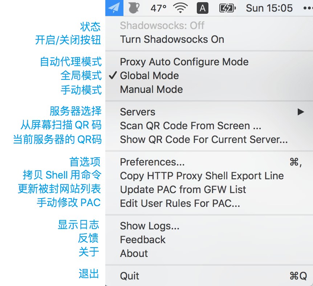Open the Wi-Fi menu bar icon
The image size is (313, 286).
180,8
